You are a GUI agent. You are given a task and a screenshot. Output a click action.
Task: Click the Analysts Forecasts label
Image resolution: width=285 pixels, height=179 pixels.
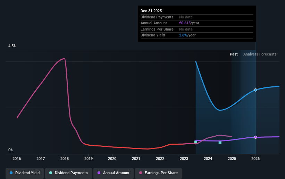pyautogui.click(x=260, y=54)
